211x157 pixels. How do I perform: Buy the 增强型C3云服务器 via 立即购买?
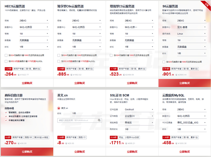coord(132,83)
